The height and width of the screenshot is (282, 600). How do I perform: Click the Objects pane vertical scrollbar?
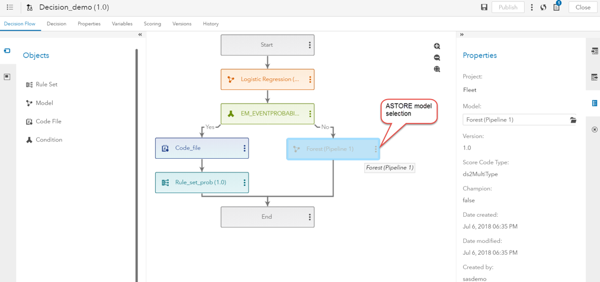click(137, 165)
